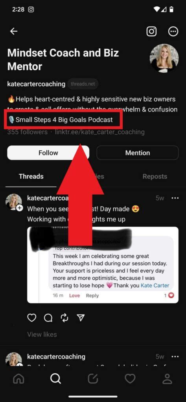Open the Instagram profile icon
The image size is (186, 402).
coord(151,31)
